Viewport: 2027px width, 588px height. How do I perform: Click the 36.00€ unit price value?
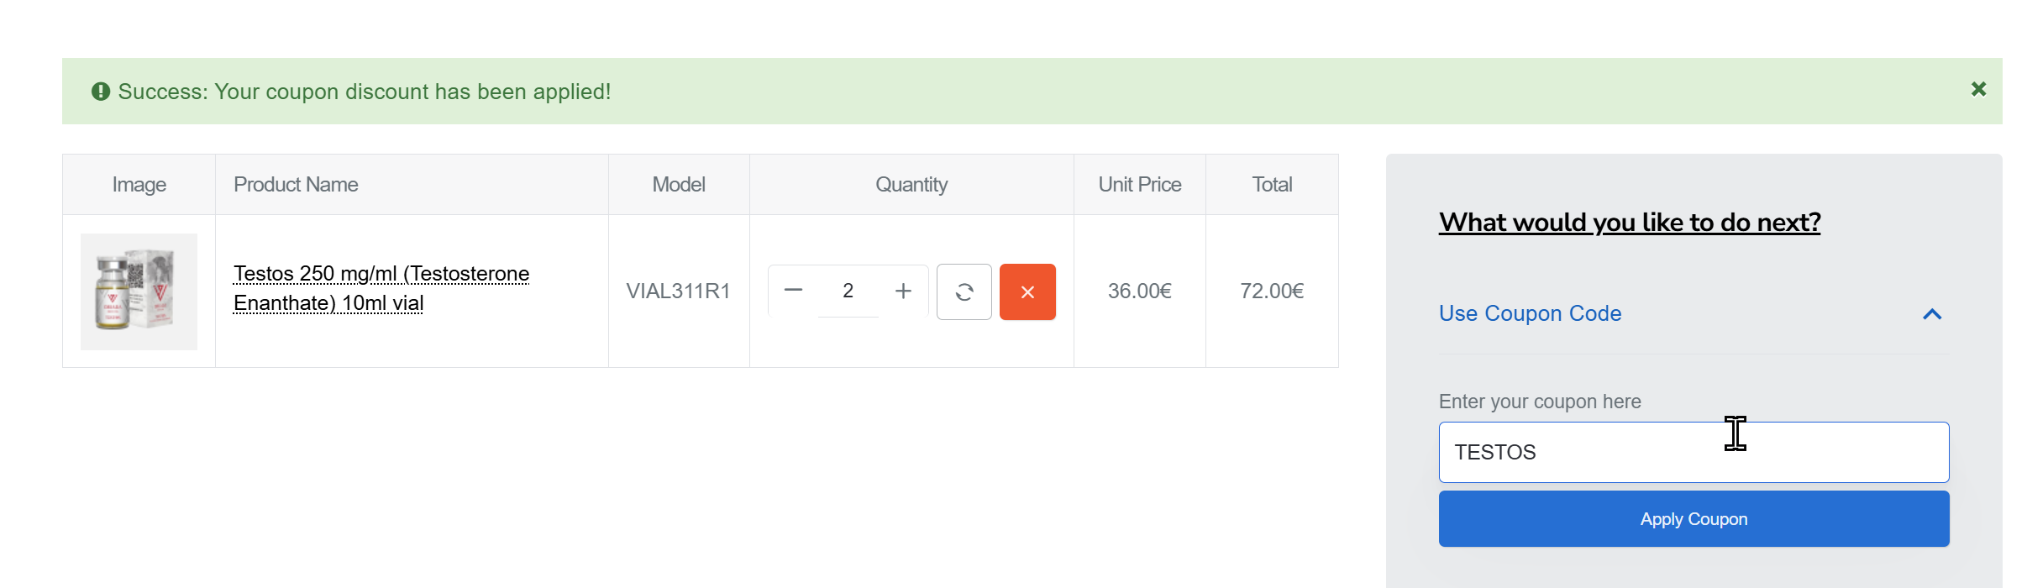coord(1139,291)
